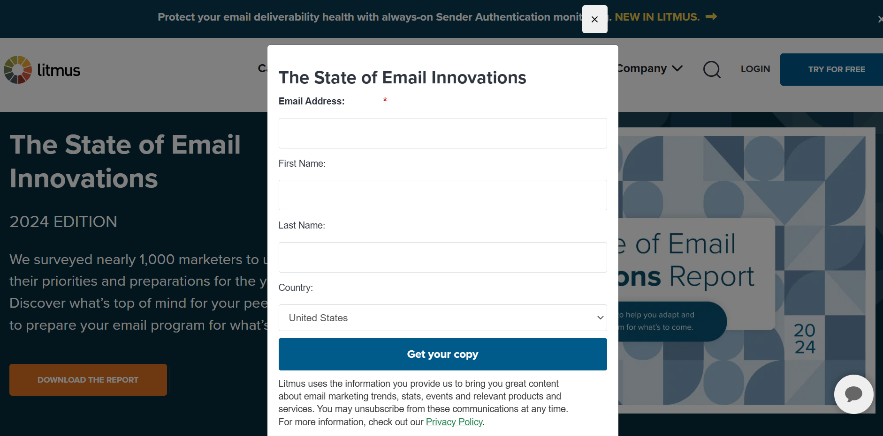Dismiss the top announcement banner
This screenshot has height=436, width=883.
click(880, 19)
